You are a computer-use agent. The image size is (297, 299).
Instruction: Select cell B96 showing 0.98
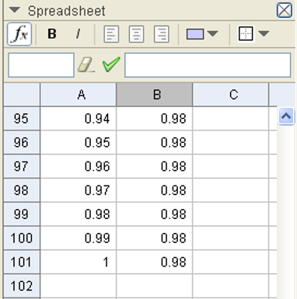[x=155, y=142]
